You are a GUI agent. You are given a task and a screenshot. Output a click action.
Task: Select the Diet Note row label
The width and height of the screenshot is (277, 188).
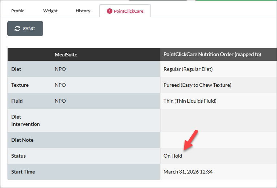pos(22,140)
